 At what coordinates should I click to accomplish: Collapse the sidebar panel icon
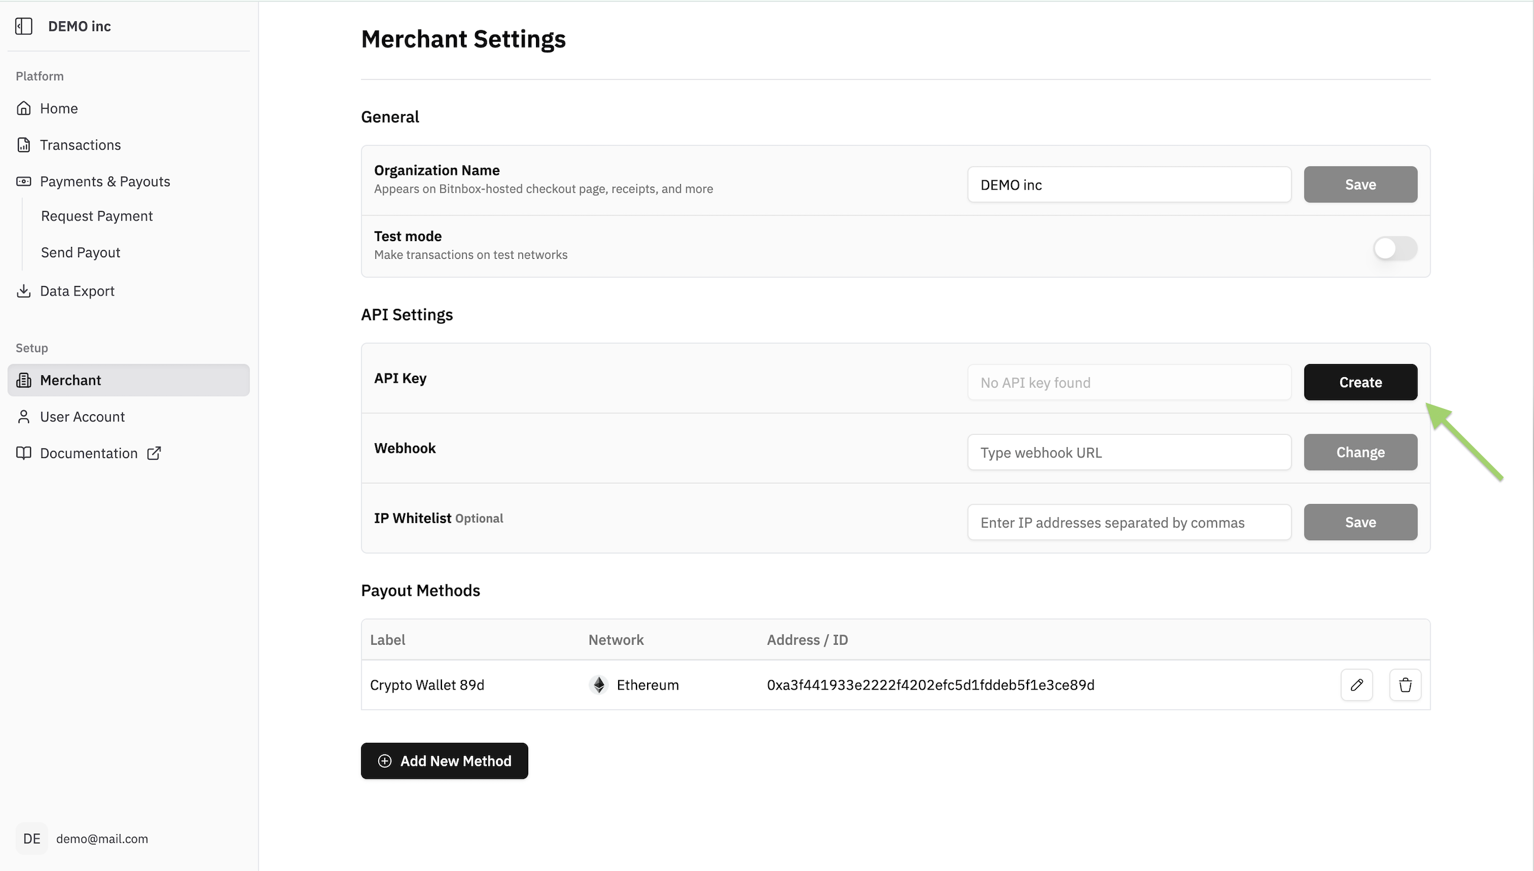tap(23, 27)
